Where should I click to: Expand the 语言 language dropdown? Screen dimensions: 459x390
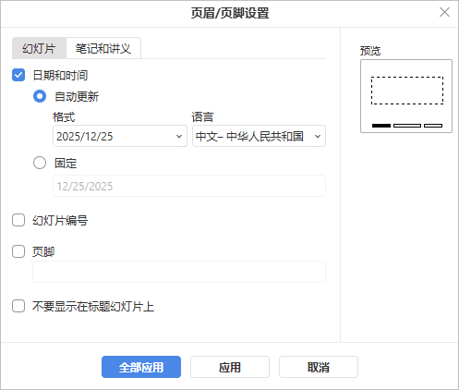(259, 136)
